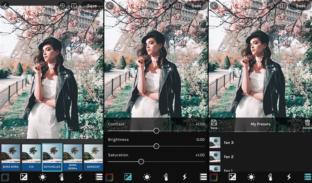Tap circular target icon in right screen
312x183 pixels.
(271, 6)
